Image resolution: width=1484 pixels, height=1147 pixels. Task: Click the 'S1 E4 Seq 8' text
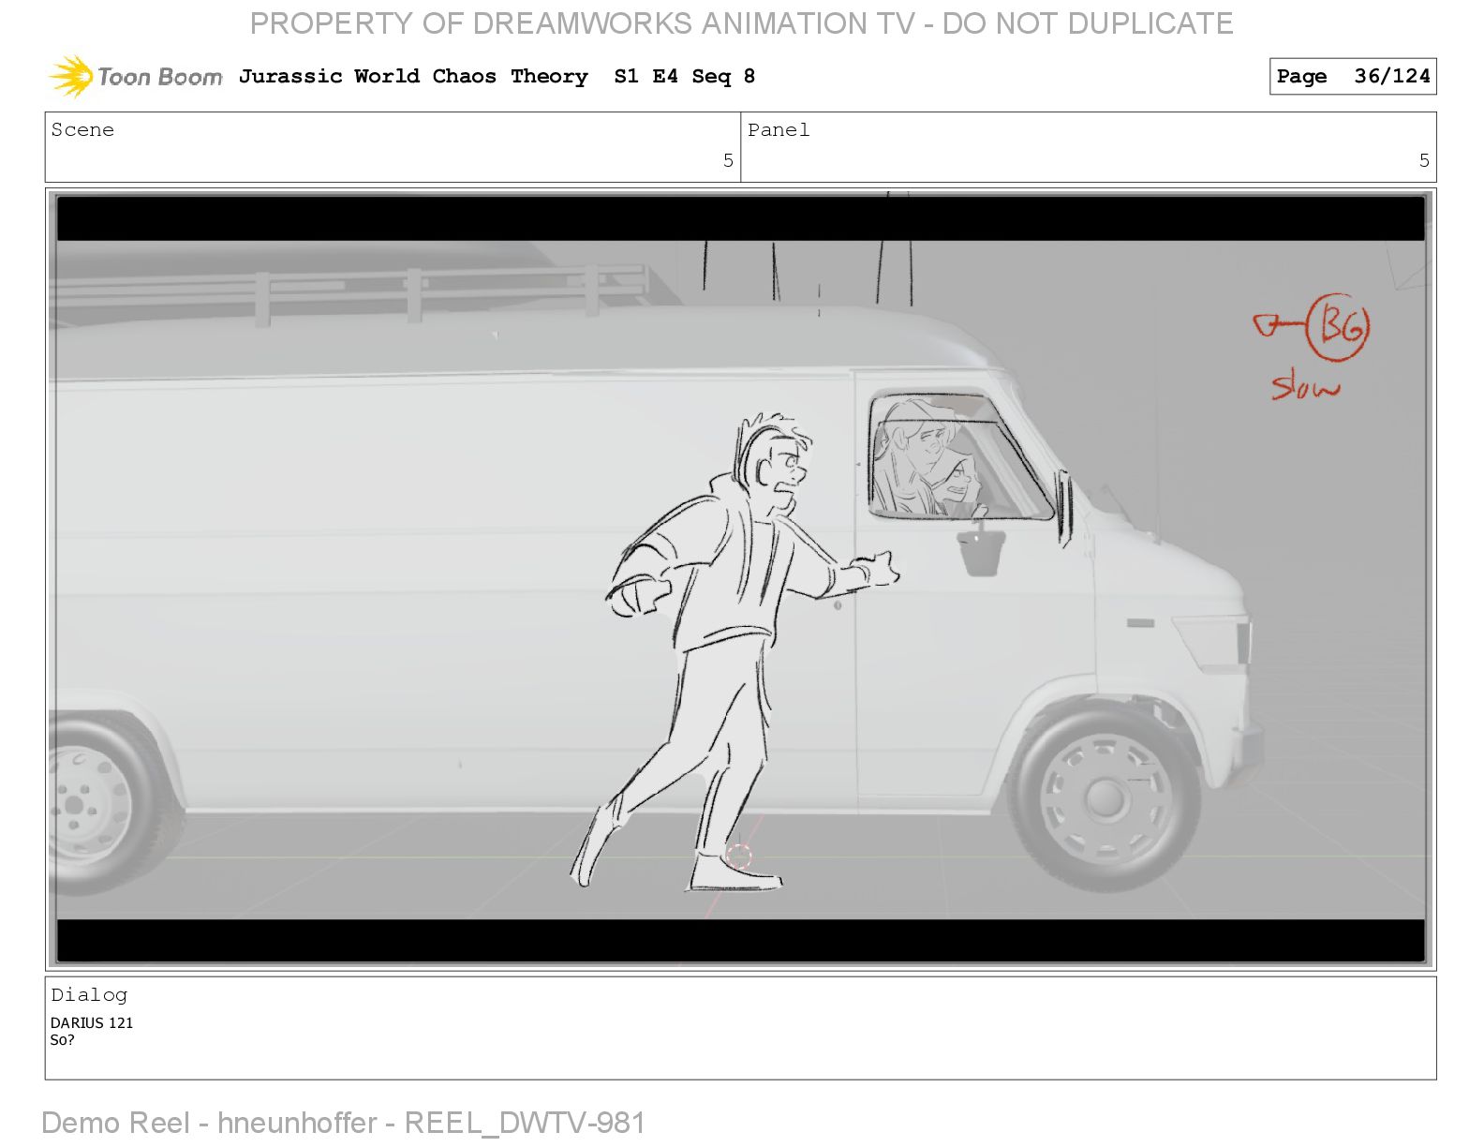(684, 76)
